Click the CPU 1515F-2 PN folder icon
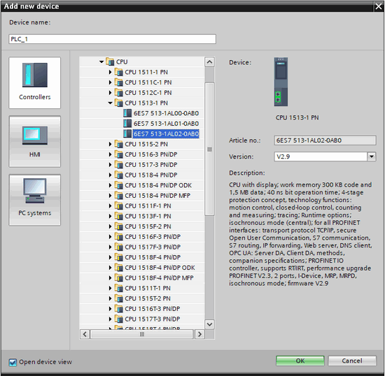Screen dimensions: 385x376 119,226
